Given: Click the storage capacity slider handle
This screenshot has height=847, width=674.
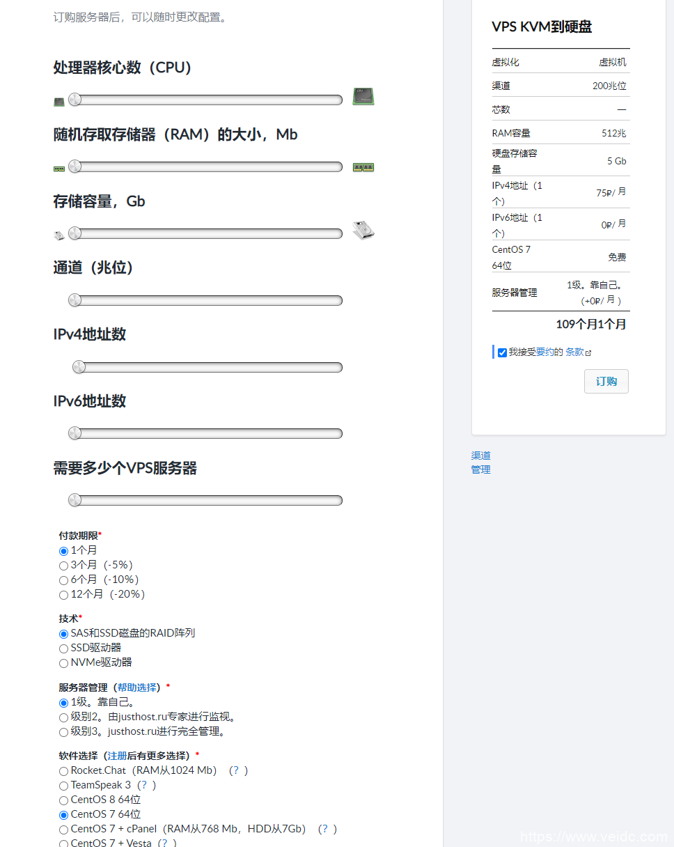Looking at the screenshot, I should click(75, 233).
